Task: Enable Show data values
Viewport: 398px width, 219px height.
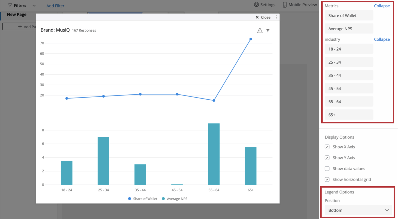Action: pos(327,169)
